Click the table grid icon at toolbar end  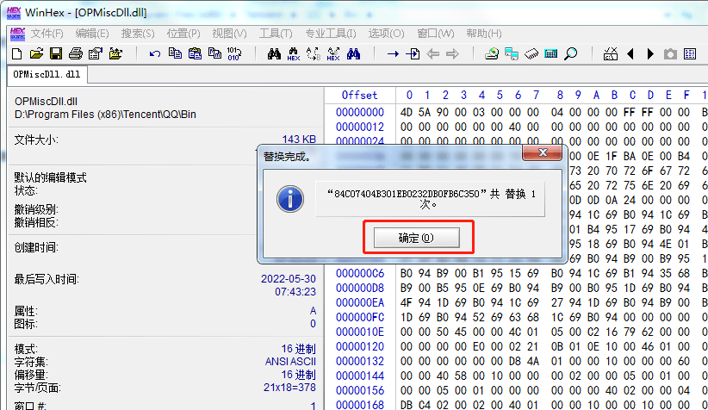tap(690, 54)
